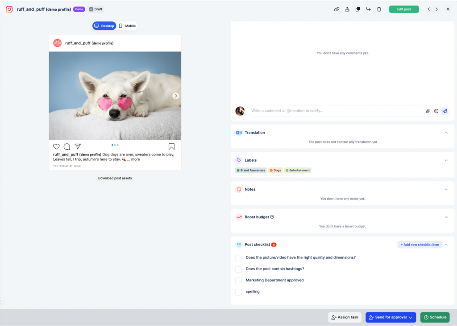Image resolution: width=457 pixels, height=326 pixels.
Task: Click the trash delete post icon
Action: 379,9
